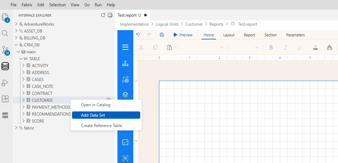The height and width of the screenshot is (163, 338).
Task: Collapse the TABLE folder
Action: 21,59
